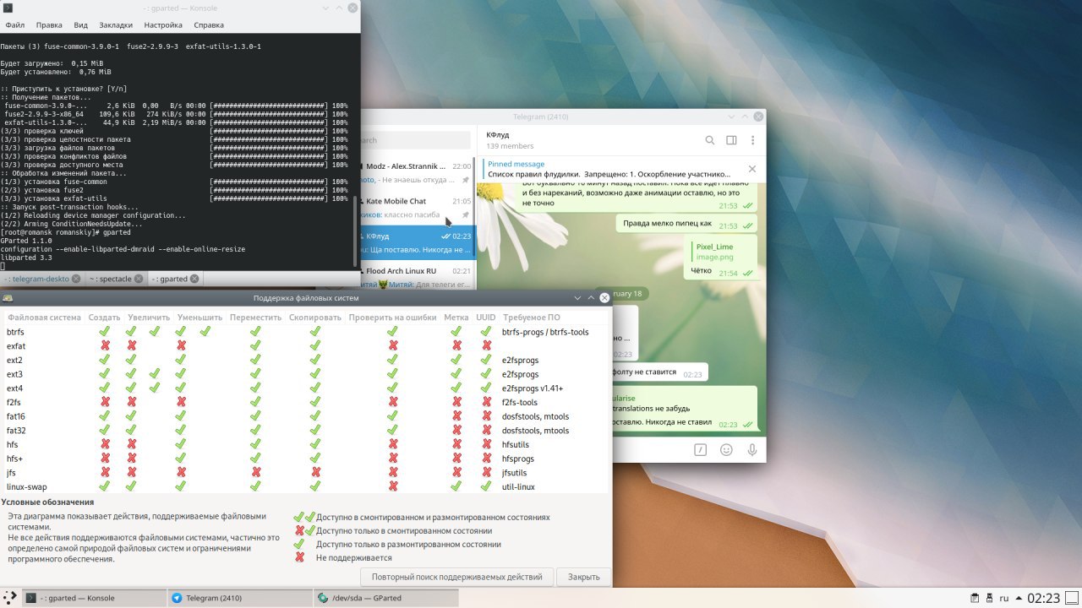This screenshot has width=1082, height=608.
Task: Open Закладки menu in Konsole
Action: coord(115,25)
